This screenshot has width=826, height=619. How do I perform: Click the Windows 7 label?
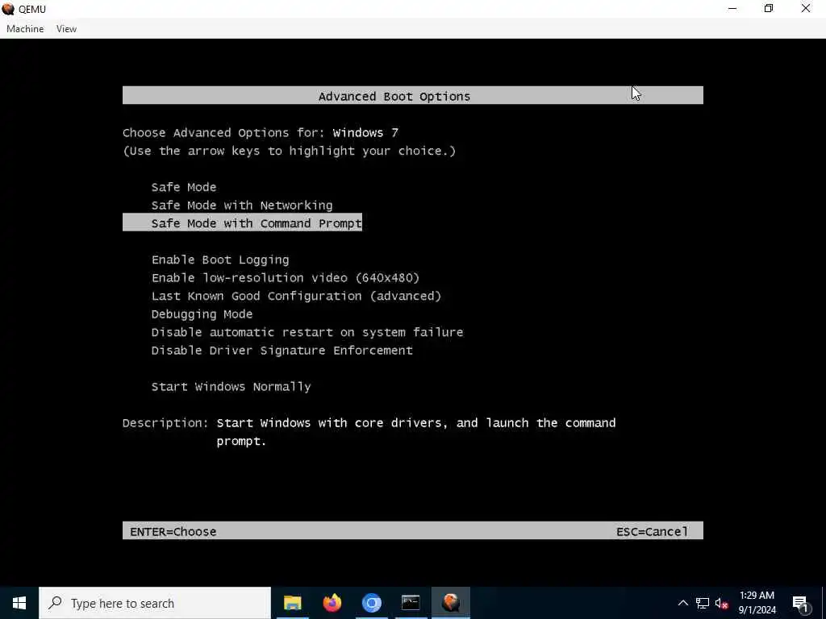[365, 133]
